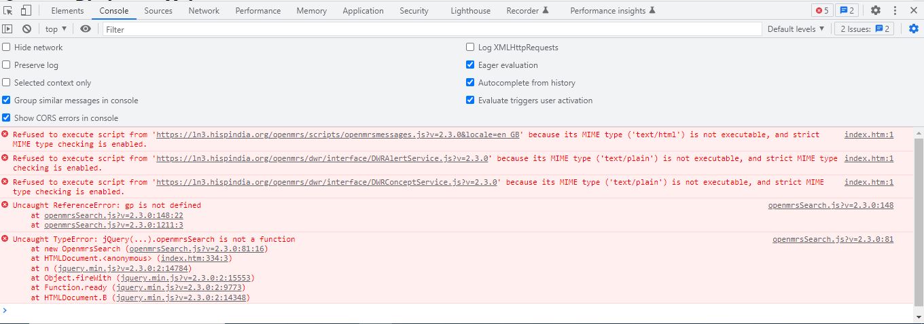
Task: Check the Preserve log option
Action: click(x=7, y=65)
